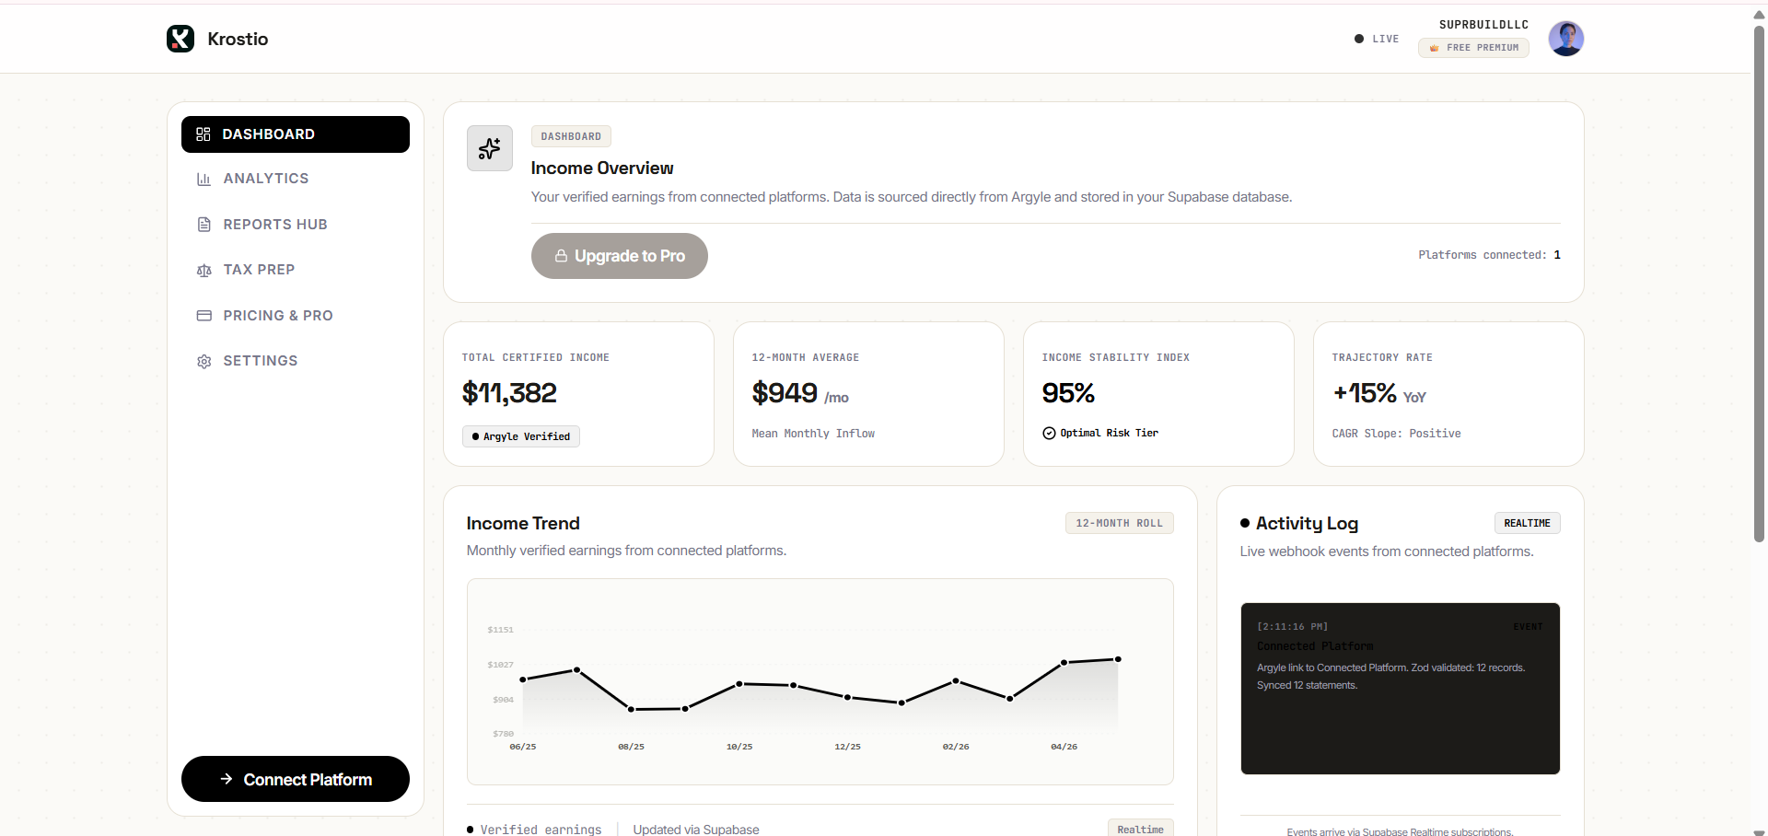This screenshot has width=1768, height=836.
Task: Click the 10/25 axis label on chart
Action: [x=739, y=747]
